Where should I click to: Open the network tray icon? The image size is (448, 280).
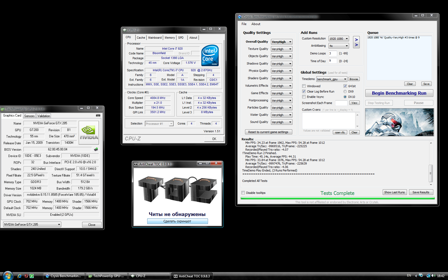click(428, 276)
